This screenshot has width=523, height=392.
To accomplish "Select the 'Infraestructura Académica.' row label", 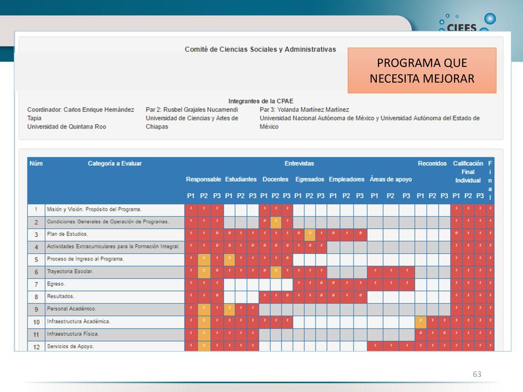I will click(78, 322).
